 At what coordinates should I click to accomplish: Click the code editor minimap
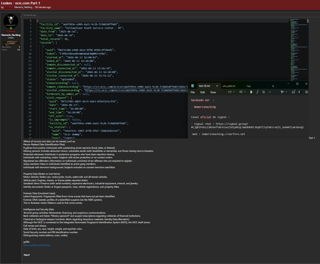(x=299, y=50)
